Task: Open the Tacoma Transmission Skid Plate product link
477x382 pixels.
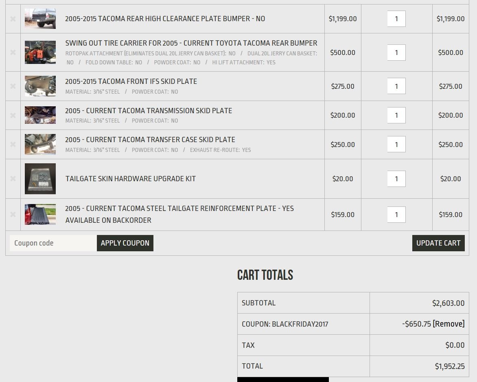Action: click(x=149, y=110)
